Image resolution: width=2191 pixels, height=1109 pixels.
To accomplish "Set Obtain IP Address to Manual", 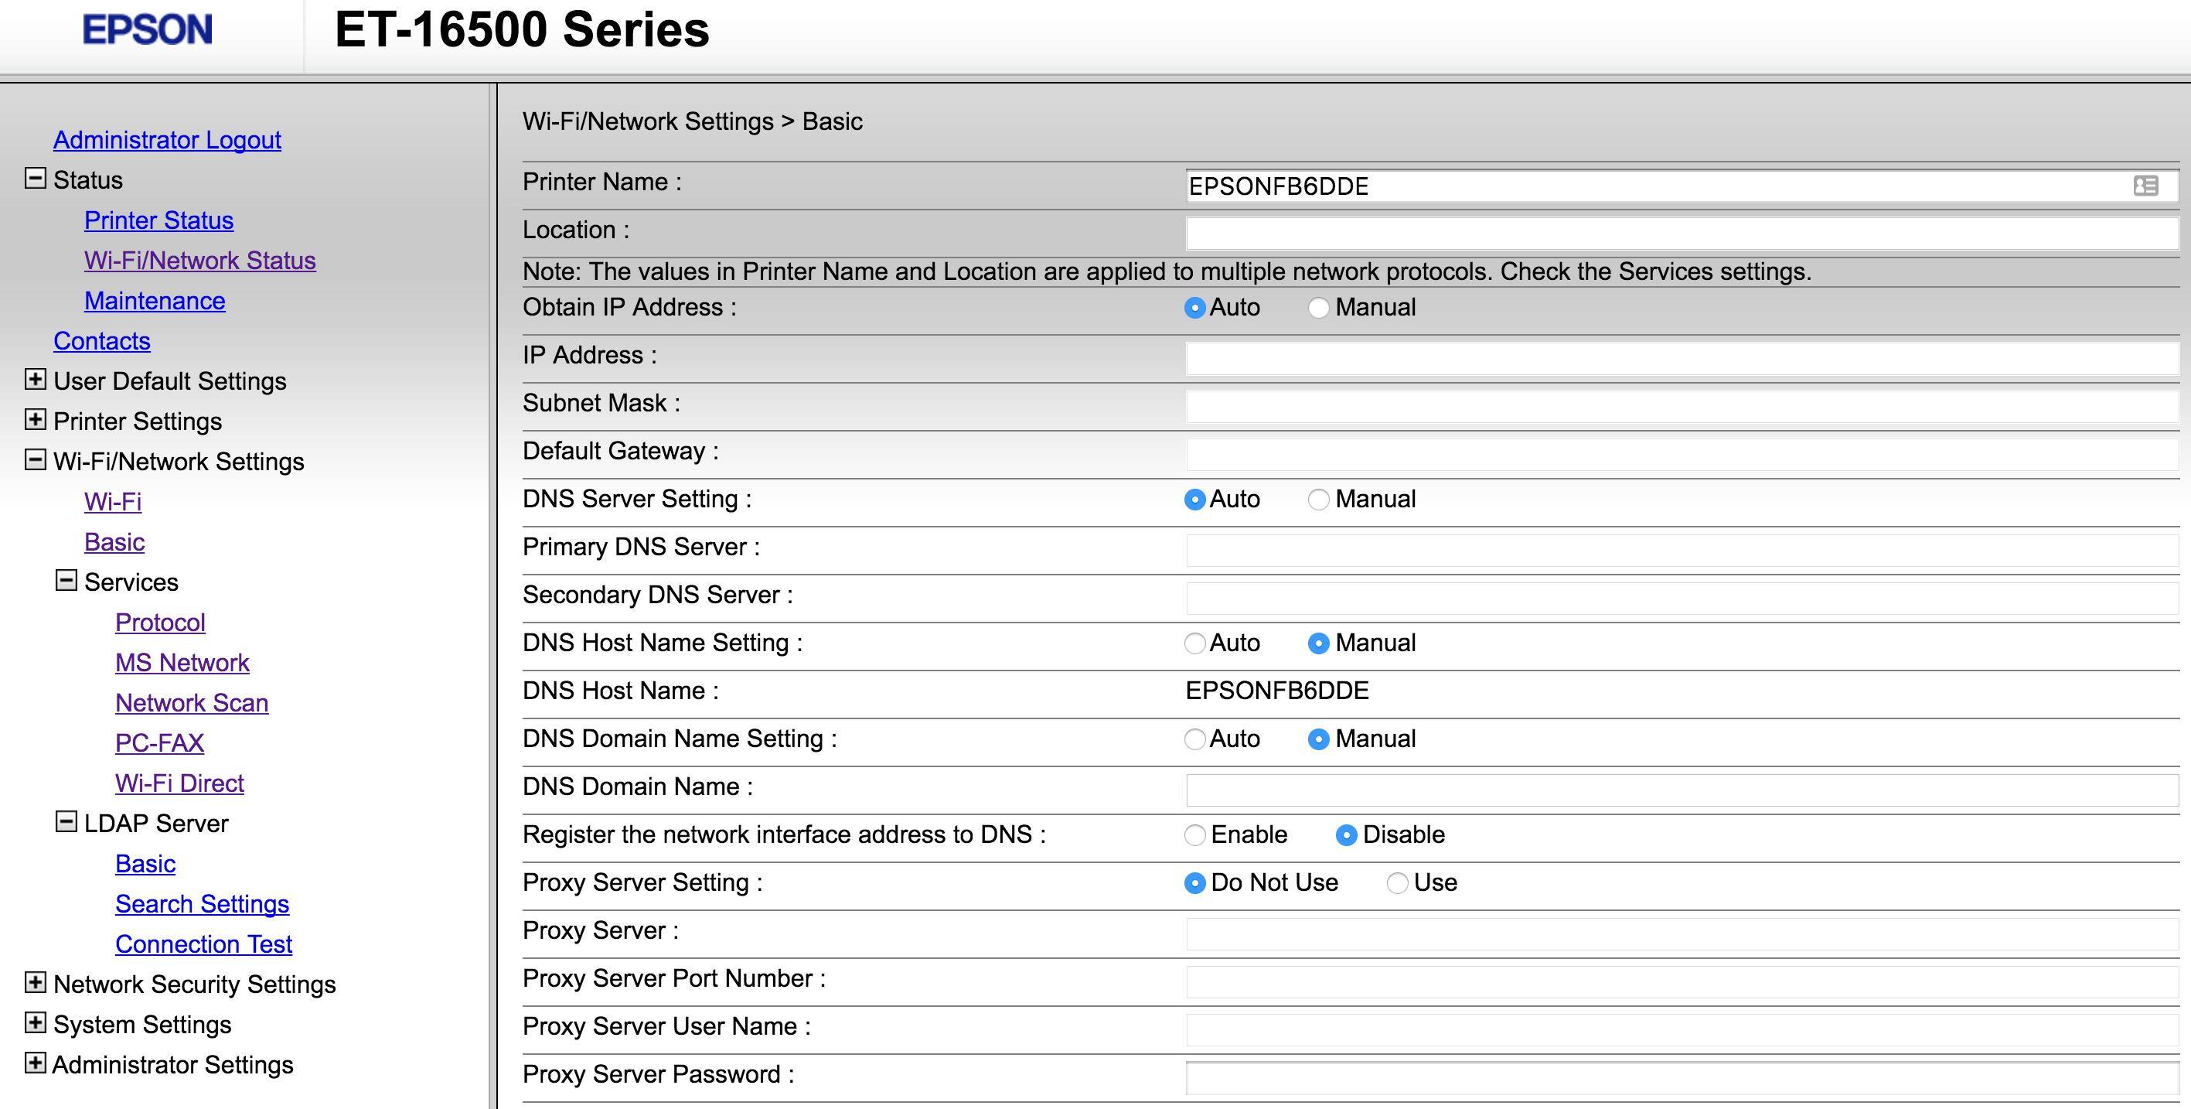I will click(1318, 308).
